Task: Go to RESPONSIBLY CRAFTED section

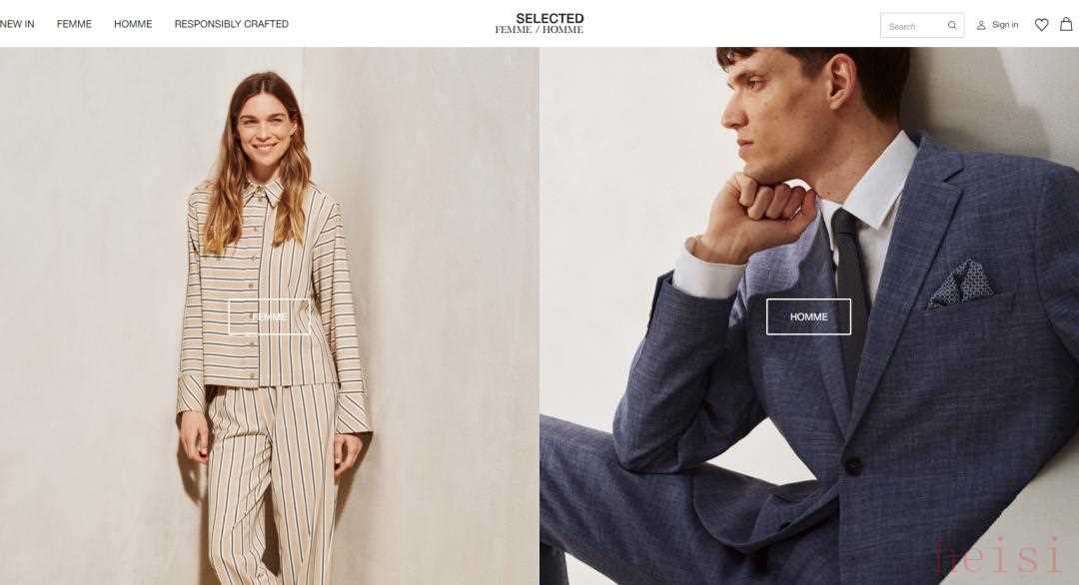Action: [231, 24]
